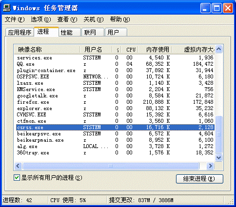Image resolution: width=236 pixels, height=207 pixels.
Task: Click firefox.exe memory value 210,888 K
Action: 157,102
